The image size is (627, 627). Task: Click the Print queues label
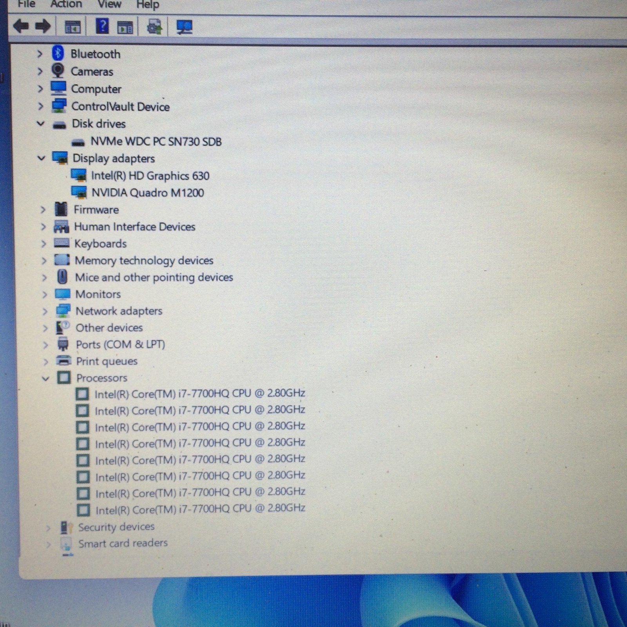(107, 361)
